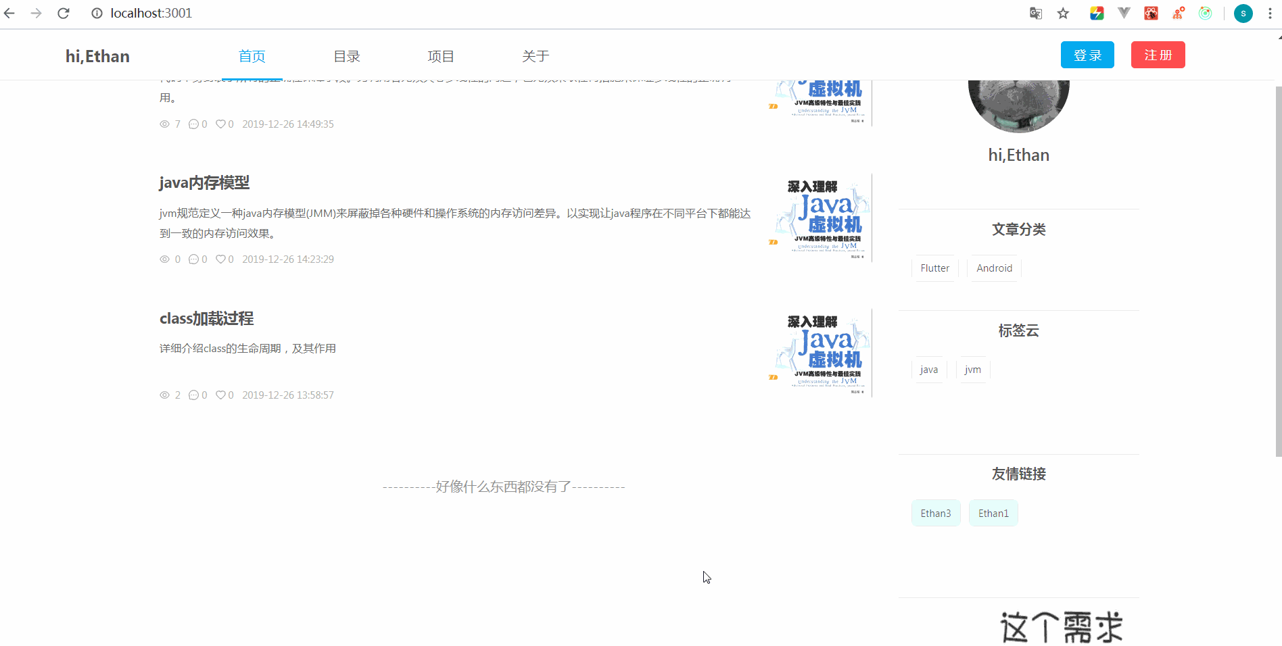Click the 友情链接 sidebar heading
The width and height of the screenshot is (1282, 646).
tap(1019, 474)
